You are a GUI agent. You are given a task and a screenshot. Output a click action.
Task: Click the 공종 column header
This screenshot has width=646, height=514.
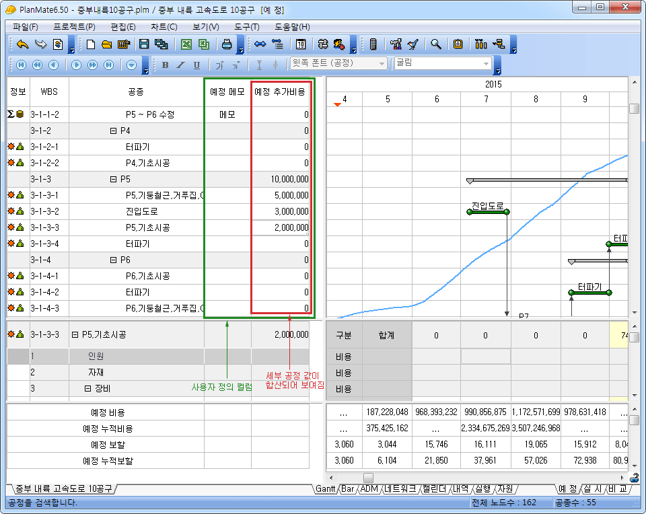tap(135, 91)
